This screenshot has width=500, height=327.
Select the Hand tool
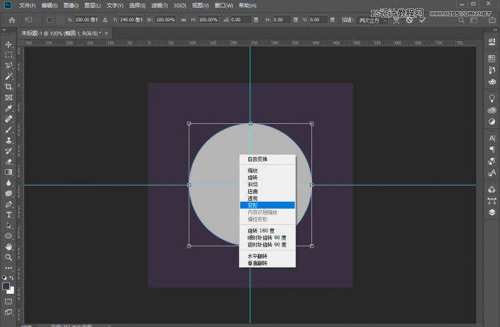9,246
